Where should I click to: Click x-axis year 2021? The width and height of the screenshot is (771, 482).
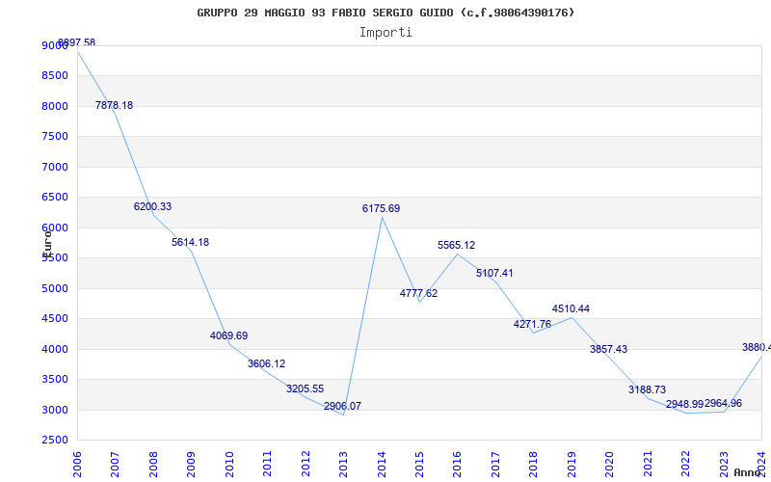pos(648,465)
